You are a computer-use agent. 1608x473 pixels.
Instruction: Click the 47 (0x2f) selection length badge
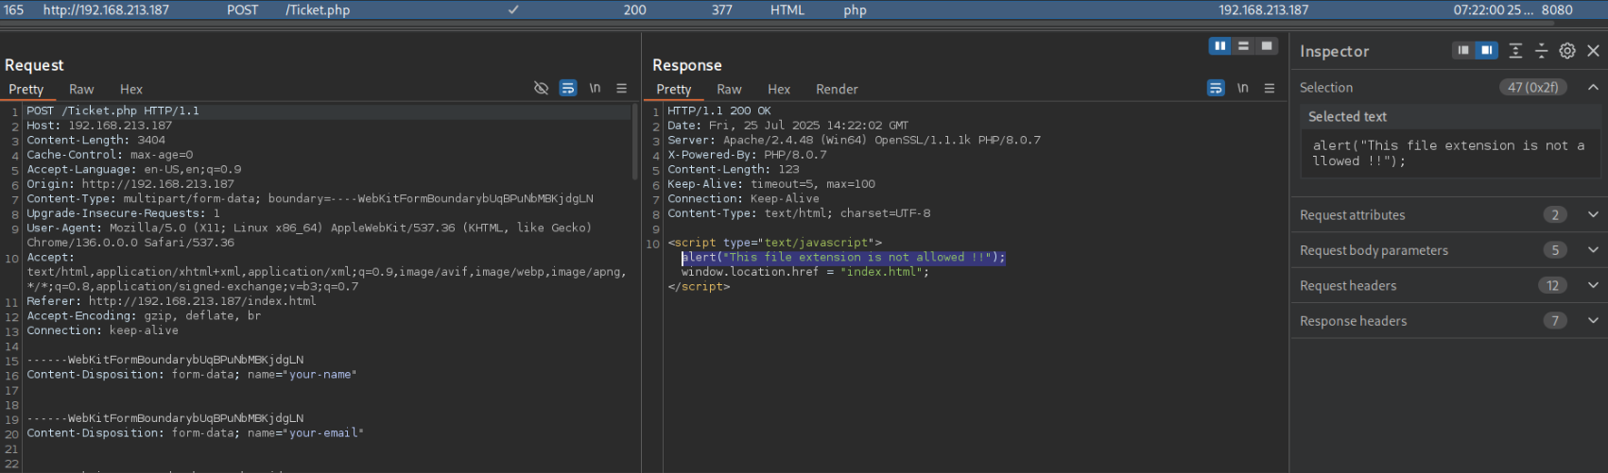click(x=1533, y=87)
